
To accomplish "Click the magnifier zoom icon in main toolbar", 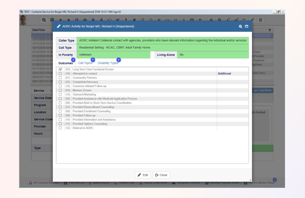I will pos(44,20).
